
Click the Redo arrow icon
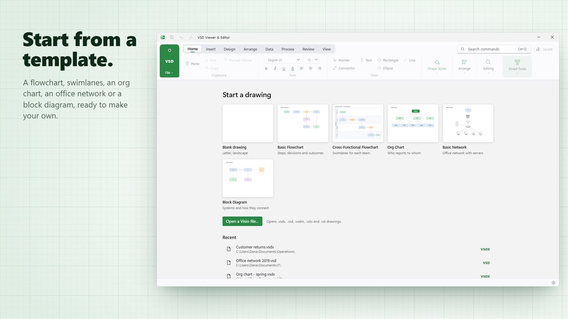click(x=191, y=38)
